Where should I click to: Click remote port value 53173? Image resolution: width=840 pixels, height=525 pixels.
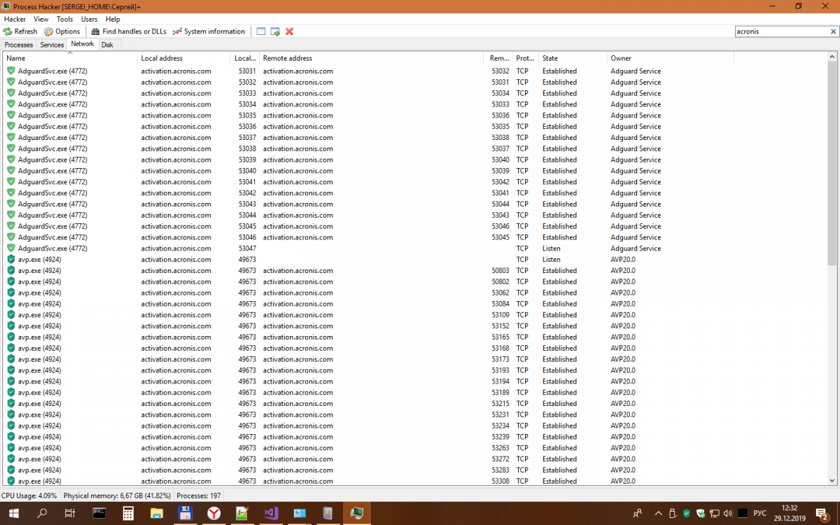(x=500, y=359)
